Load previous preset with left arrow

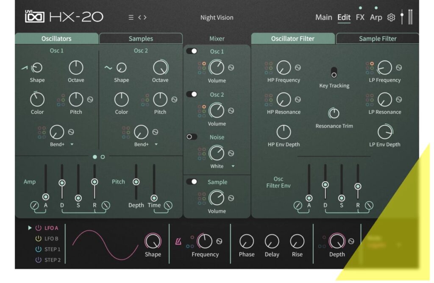coord(140,17)
